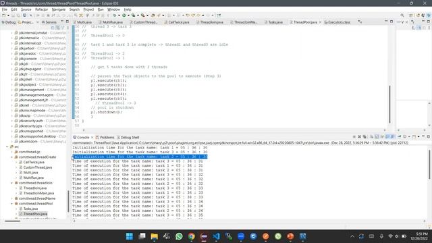
Task: Open Display Selected Console dropdown
Action: (409, 136)
